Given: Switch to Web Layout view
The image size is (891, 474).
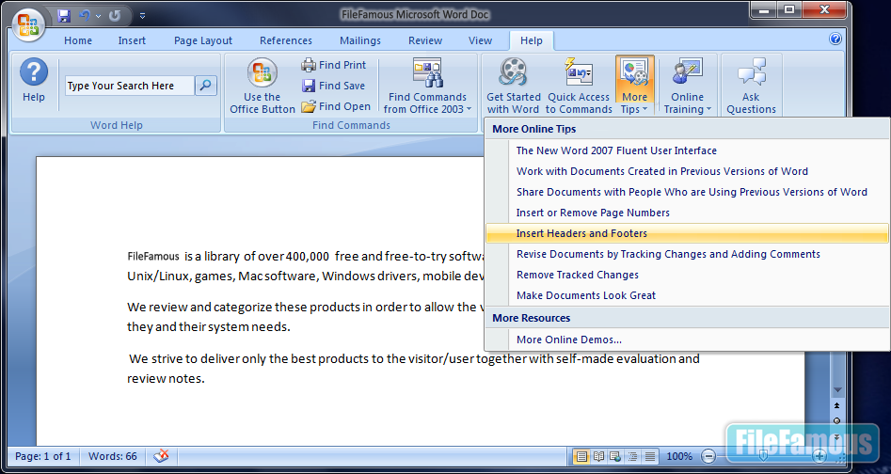Looking at the screenshot, I should tap(615, 456).
